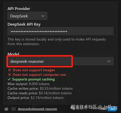Open the deepseek:deepseek-reasoner model link

38,109
